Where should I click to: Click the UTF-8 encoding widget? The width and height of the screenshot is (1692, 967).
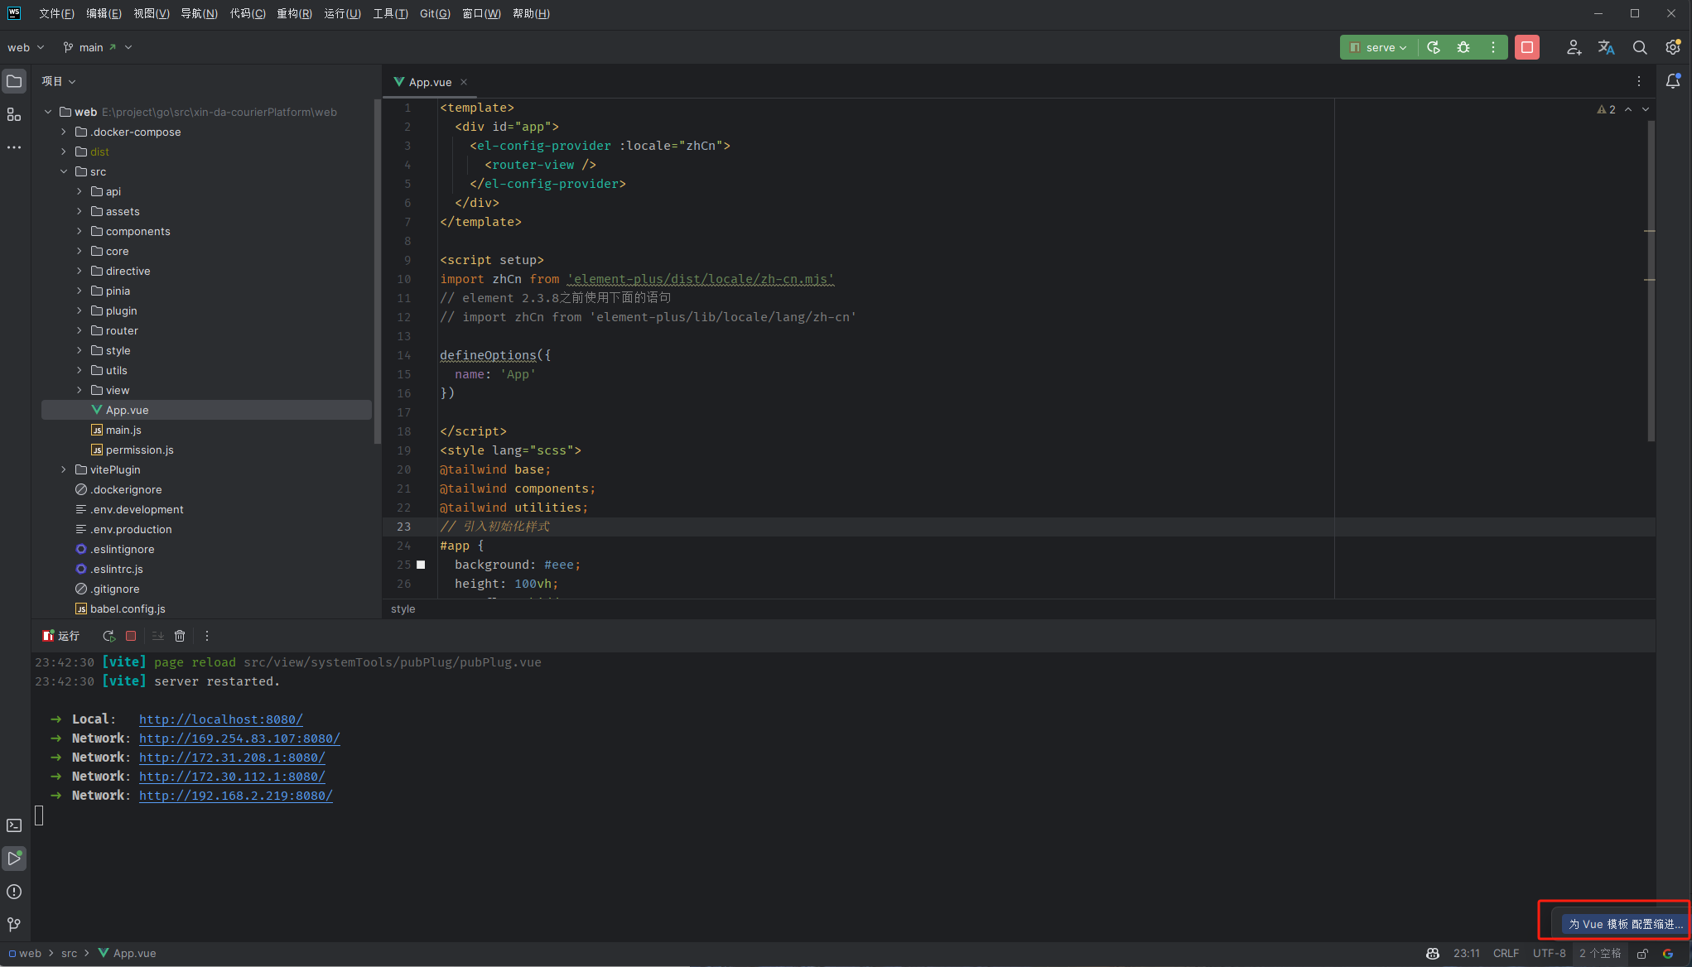point(1549,954)
